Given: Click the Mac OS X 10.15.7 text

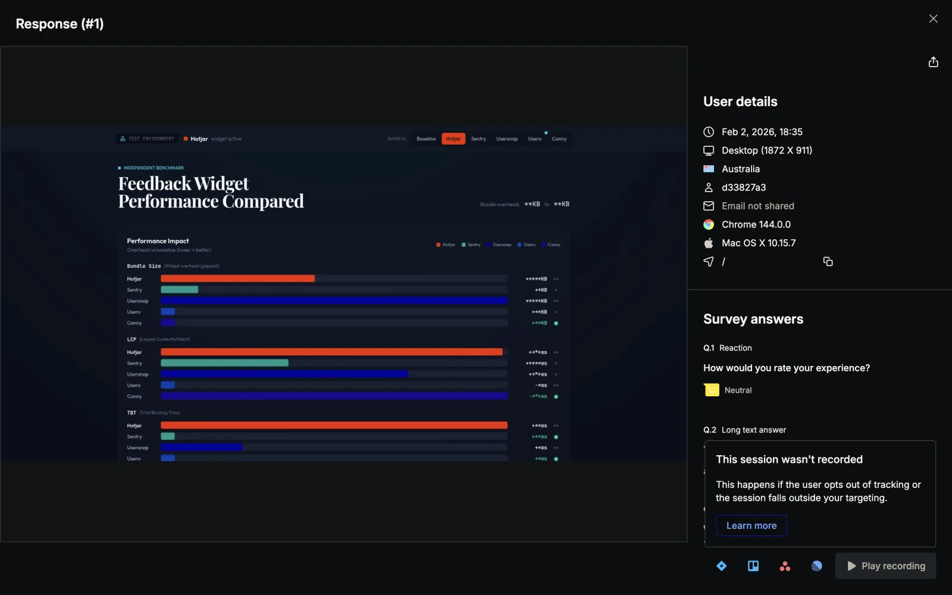Looking at the screenshot, I should click(x=759, y=243).
